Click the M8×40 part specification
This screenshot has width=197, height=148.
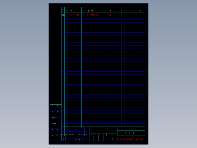coord(94,15)
